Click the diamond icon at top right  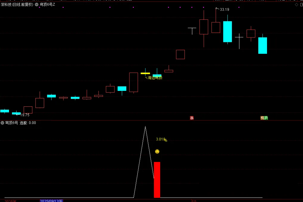(x=296, y=4)
